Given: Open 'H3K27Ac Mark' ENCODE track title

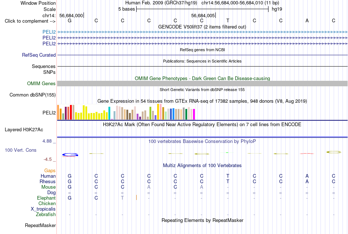Looking at the screenshot, I should pos(202,125).
